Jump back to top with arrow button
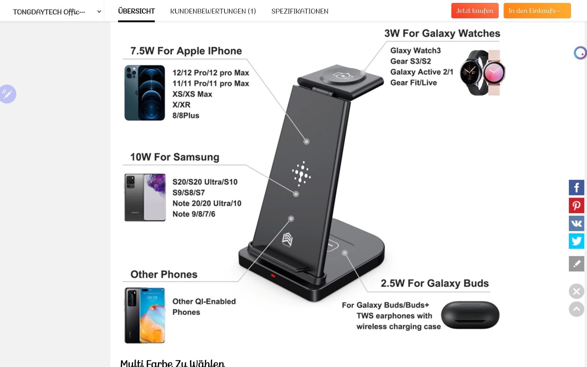Screen dimensions: 587x367 tap(576, 309)
